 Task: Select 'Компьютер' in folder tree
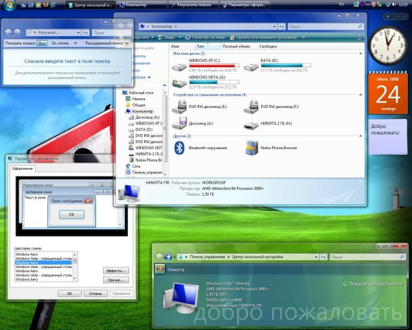coord(143,111)
